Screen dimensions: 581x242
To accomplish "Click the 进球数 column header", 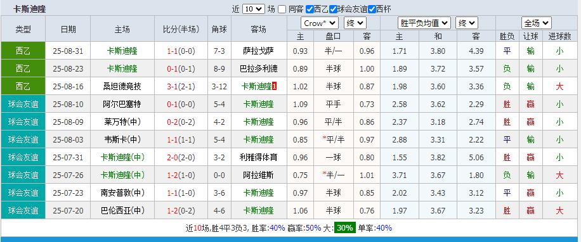I will 559,36.
